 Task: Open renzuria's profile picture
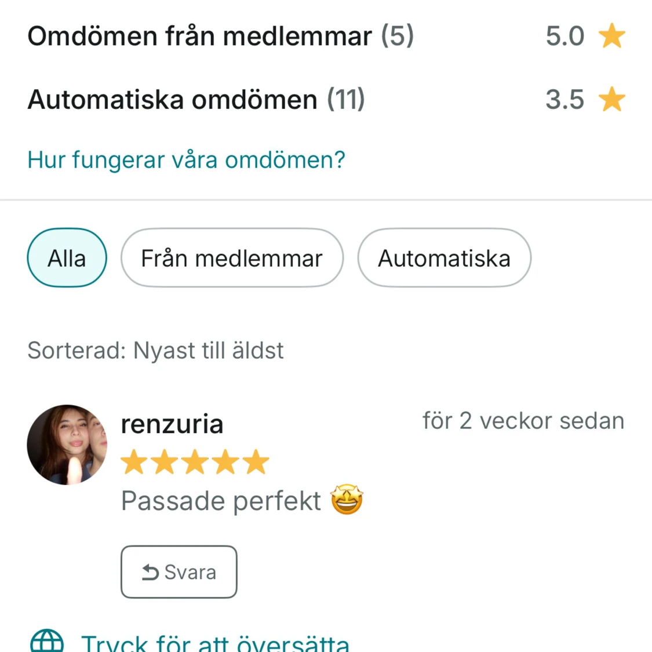click(x=67, y=445)
